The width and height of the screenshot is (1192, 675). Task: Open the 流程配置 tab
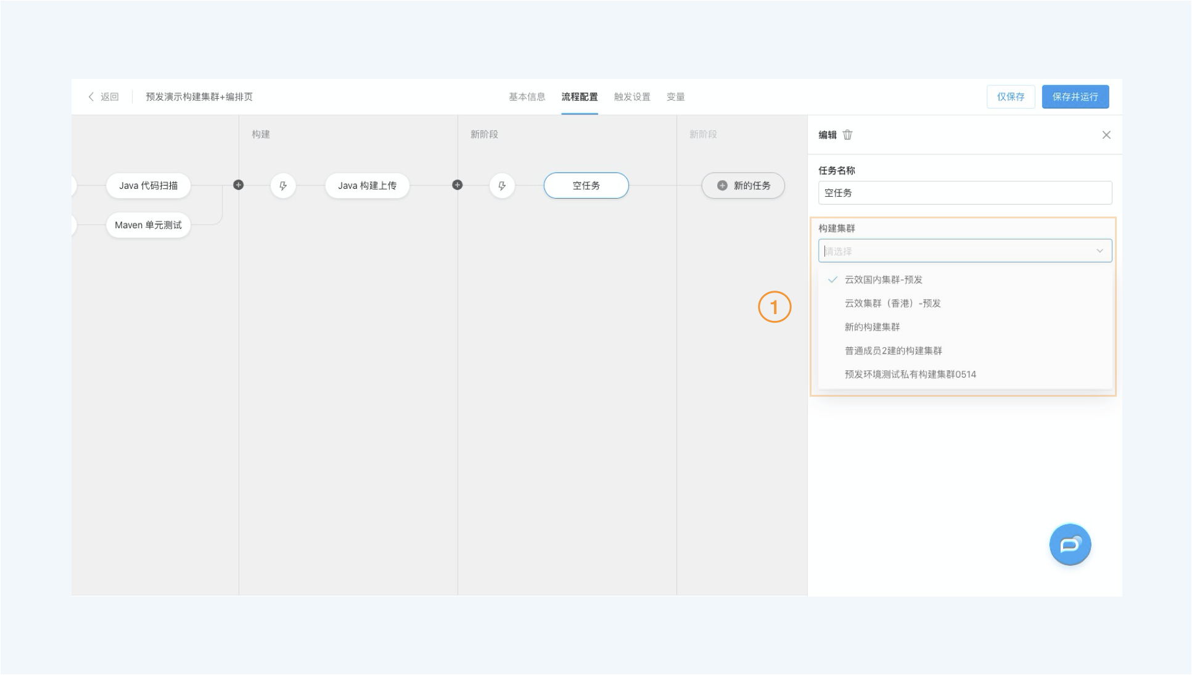click(x=579, y=97)
